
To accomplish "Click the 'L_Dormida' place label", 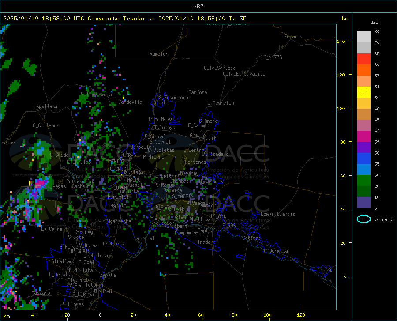I will click(x=275, y=251).
